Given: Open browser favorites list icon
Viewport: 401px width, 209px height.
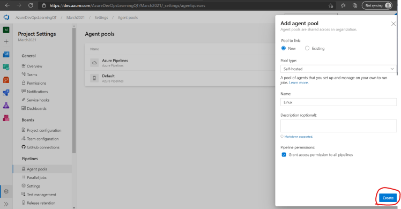Looking at the screenshot, I should [343, 5].
